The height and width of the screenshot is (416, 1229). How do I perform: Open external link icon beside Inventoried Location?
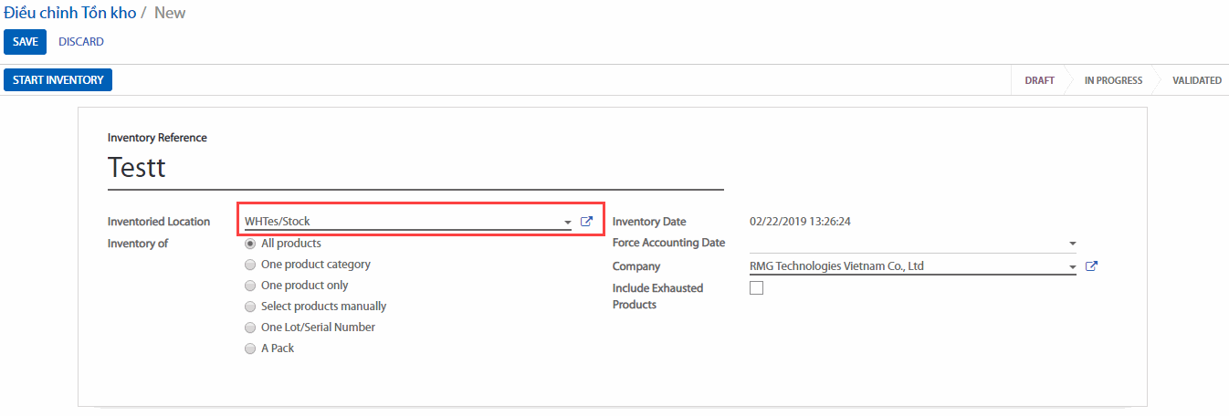click(x=587, y=222)
